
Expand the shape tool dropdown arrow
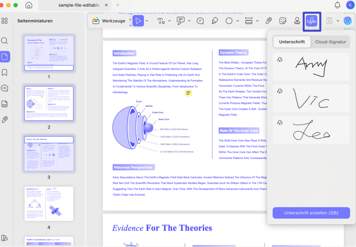pos(238,21)
